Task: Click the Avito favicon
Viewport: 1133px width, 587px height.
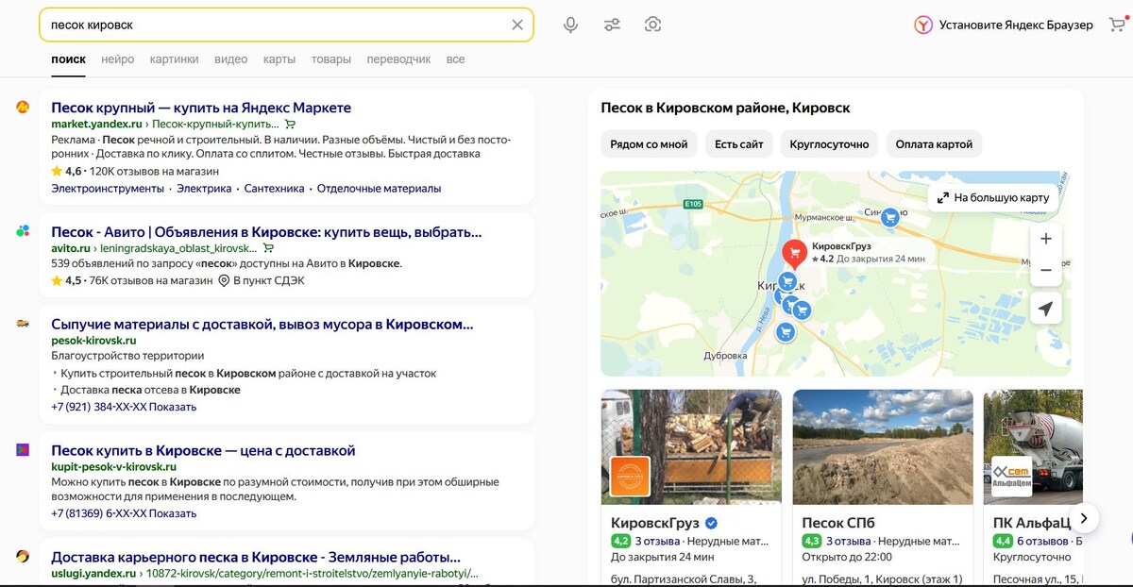Action: [x=23, y=231]
